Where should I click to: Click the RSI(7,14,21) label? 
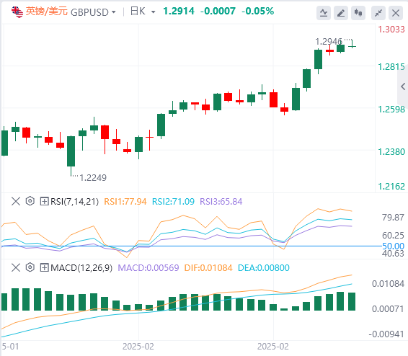coord(74,202)
